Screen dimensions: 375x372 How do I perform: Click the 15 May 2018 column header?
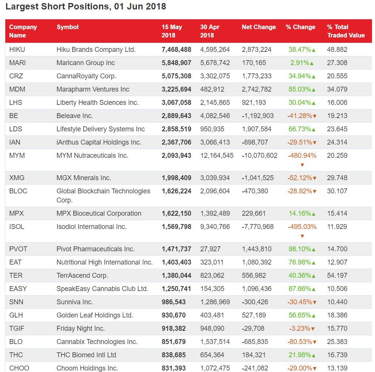[x=172, y=31]
